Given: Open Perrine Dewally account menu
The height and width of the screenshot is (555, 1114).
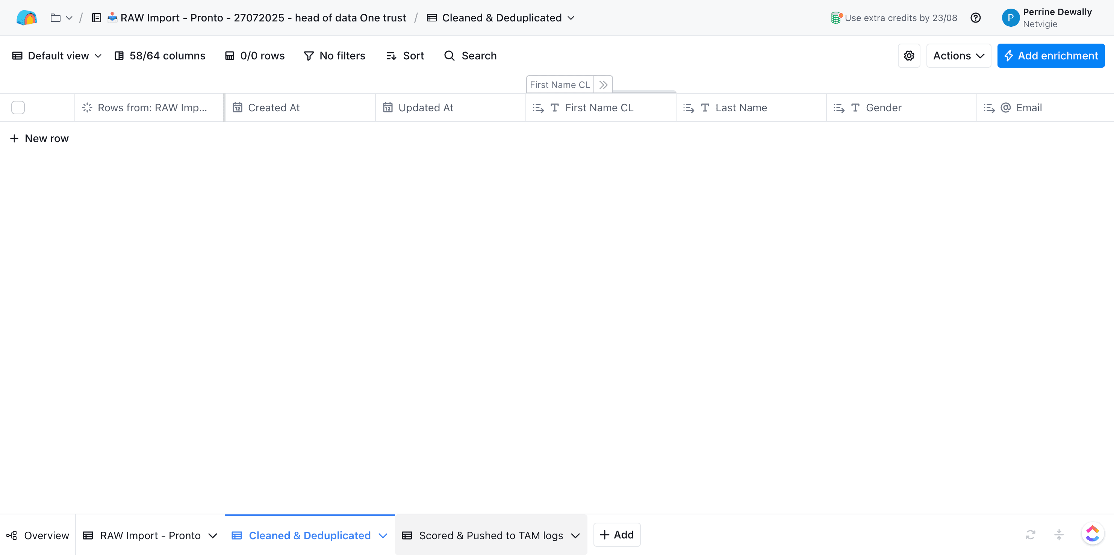Looking at the screenshot, I should pos(1057,18).
